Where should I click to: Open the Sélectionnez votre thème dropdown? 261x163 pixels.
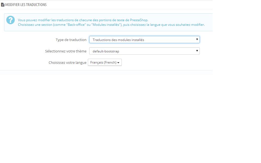coord(144,51)
